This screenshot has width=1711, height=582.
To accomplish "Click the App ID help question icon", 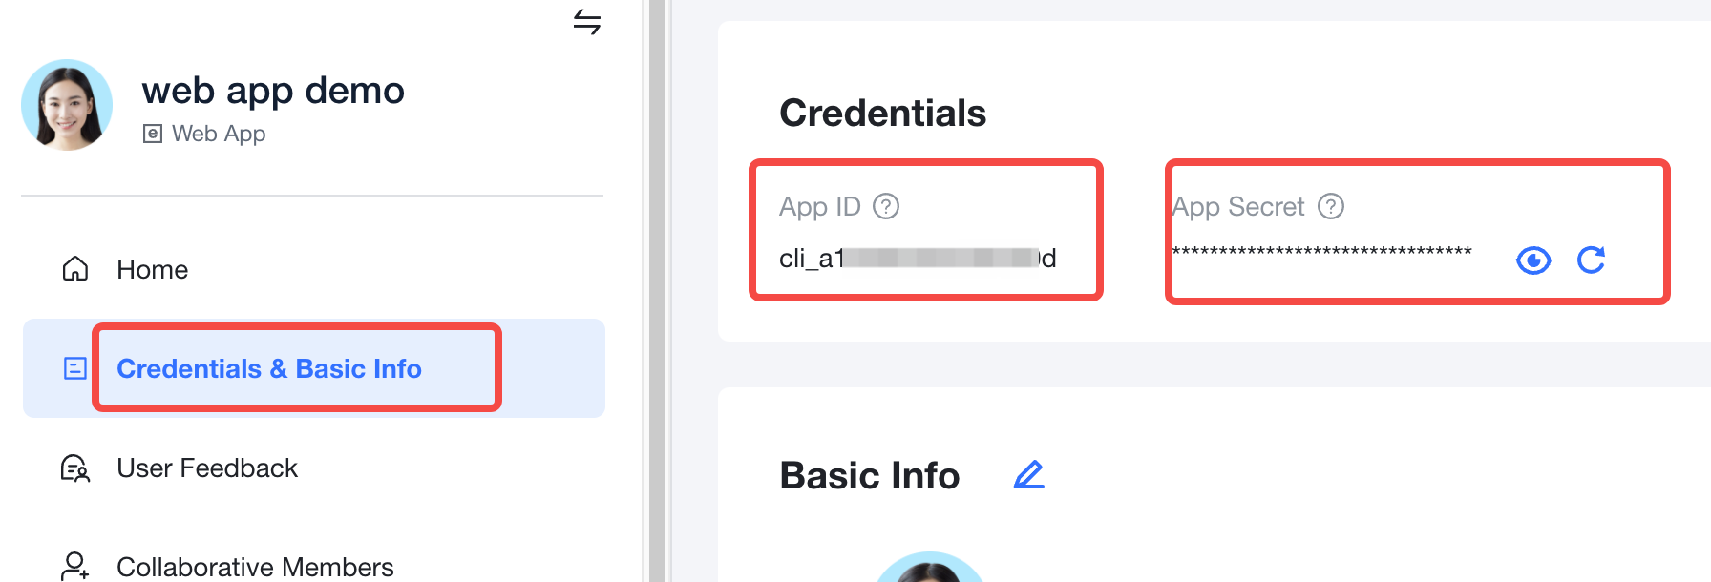I will pyautogui.click(x=886, y=206).
